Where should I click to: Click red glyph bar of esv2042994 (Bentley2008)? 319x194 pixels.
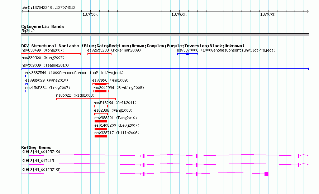pyautogui.click(x=100, y=91)
